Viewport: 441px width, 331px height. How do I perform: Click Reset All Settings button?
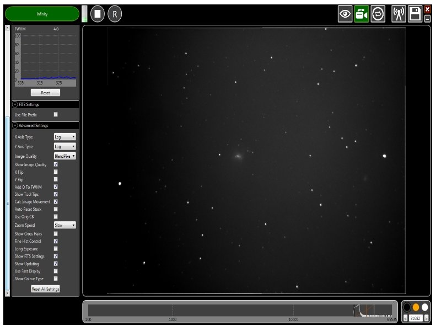pyautogui.click(x=45, y=289)
